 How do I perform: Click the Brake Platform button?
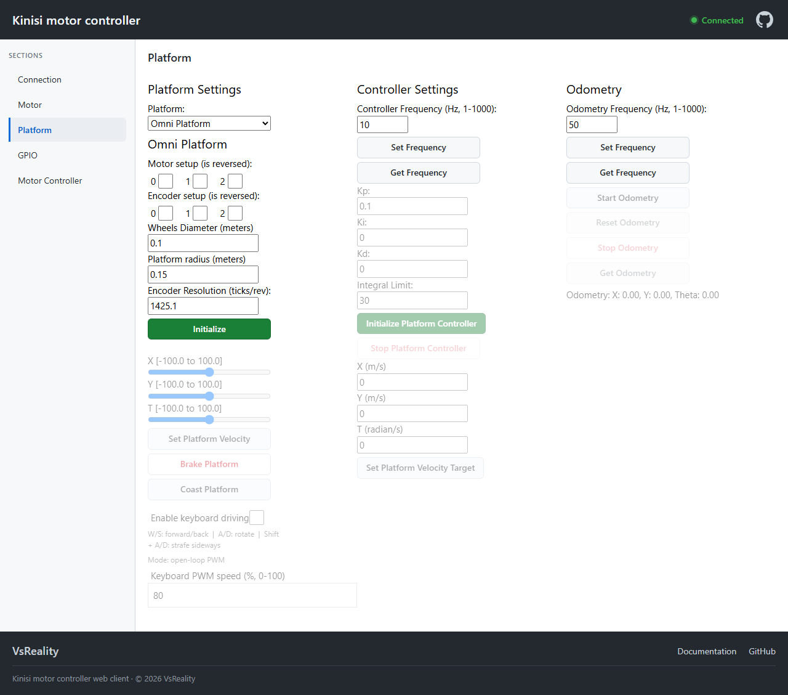(209, 464)
